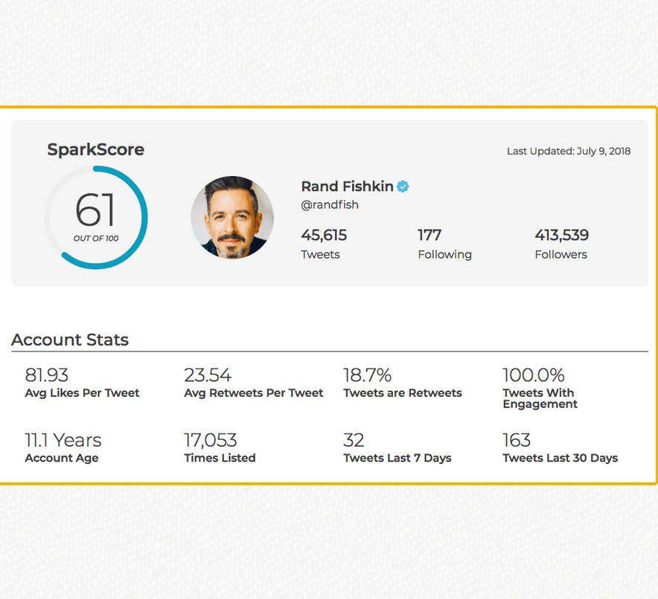Click the 177 following count
This screenshot has height=599, width=658.
pyautogui.click(x=429, y=235)
